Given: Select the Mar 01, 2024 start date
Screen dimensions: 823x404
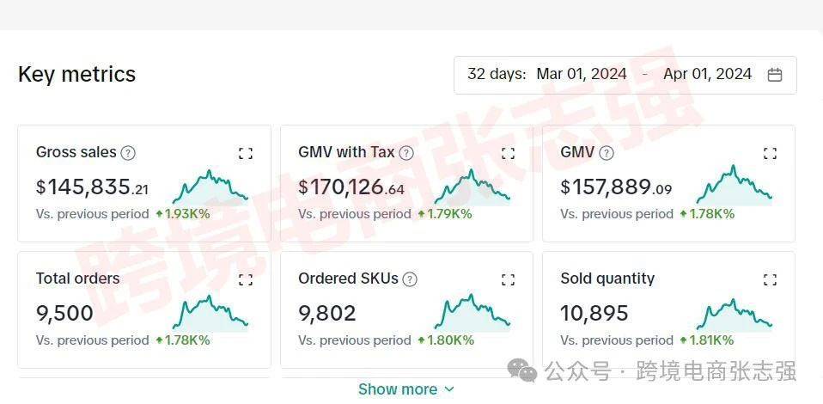Looking at the screenshot, I should pyautogui.click(x=582, y=74).
